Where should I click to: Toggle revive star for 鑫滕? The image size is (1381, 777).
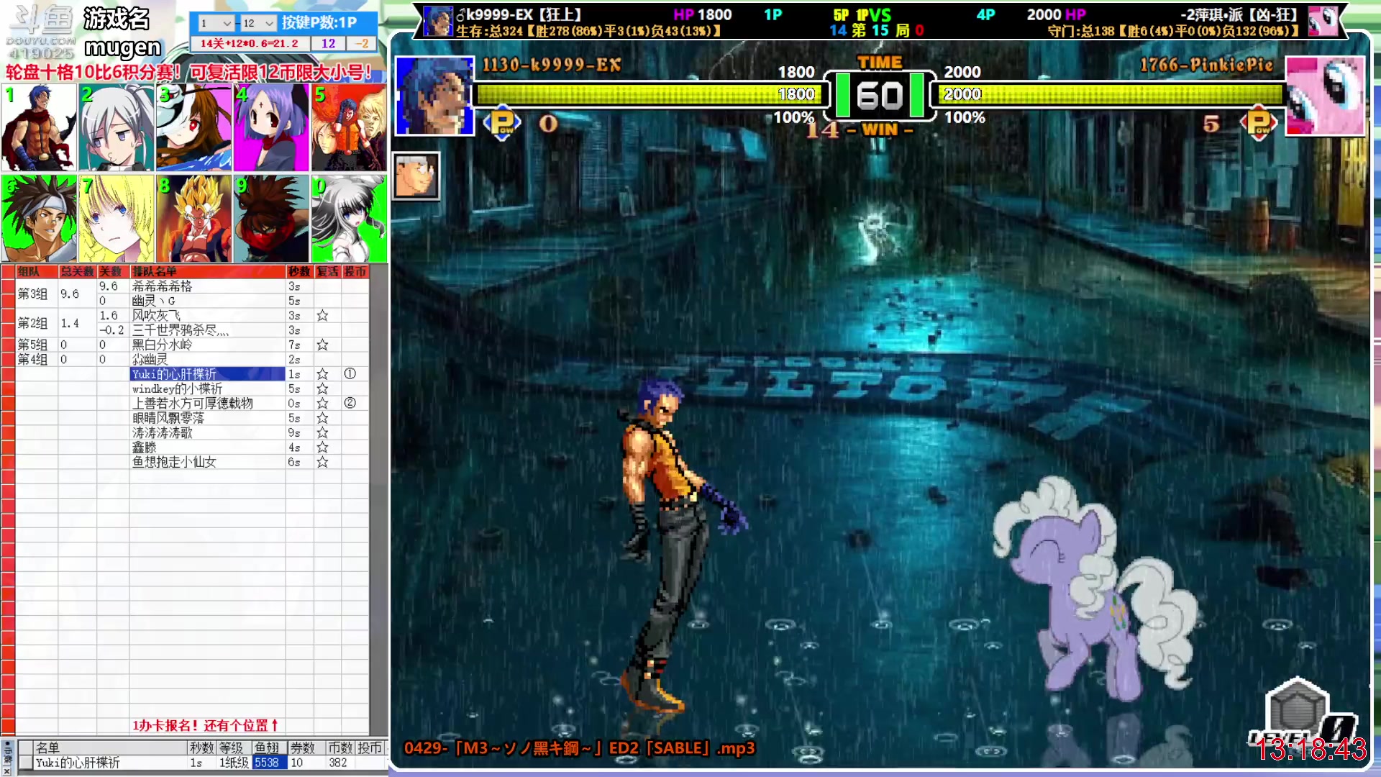(x=322, y=447)
